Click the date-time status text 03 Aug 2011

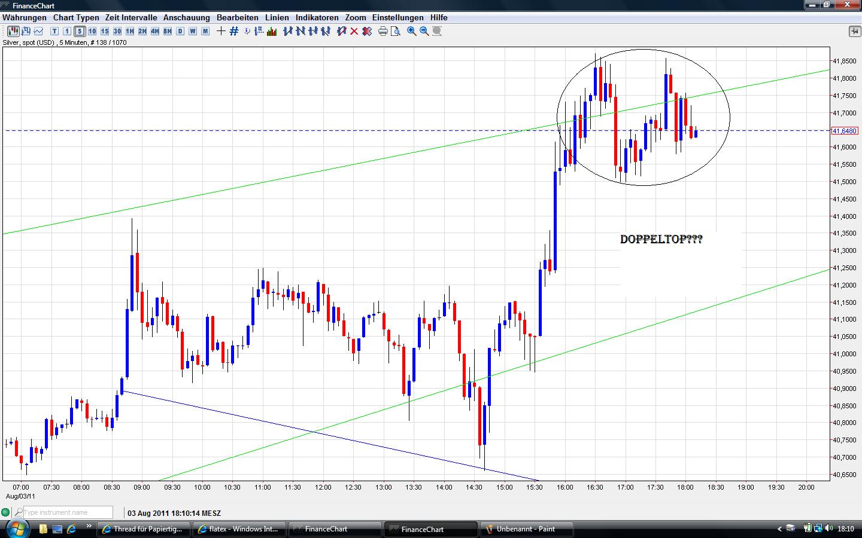[x=174, y=513]
